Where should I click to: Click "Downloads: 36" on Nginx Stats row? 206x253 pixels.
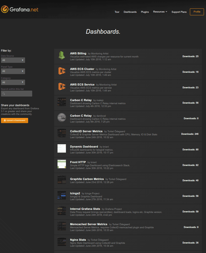click(190, 243)
